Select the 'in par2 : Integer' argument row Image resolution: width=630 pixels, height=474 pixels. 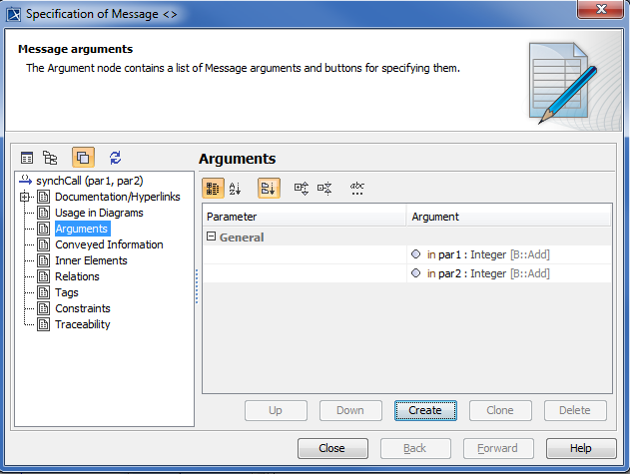407,273
